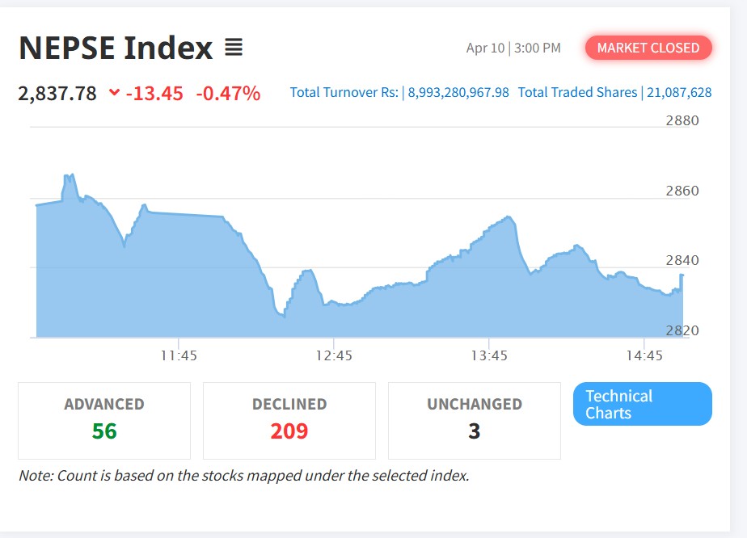Screen dimensions: 747x538
Task: Select the UNCHANGED 3 stocks box
Action: coord(475,420)
